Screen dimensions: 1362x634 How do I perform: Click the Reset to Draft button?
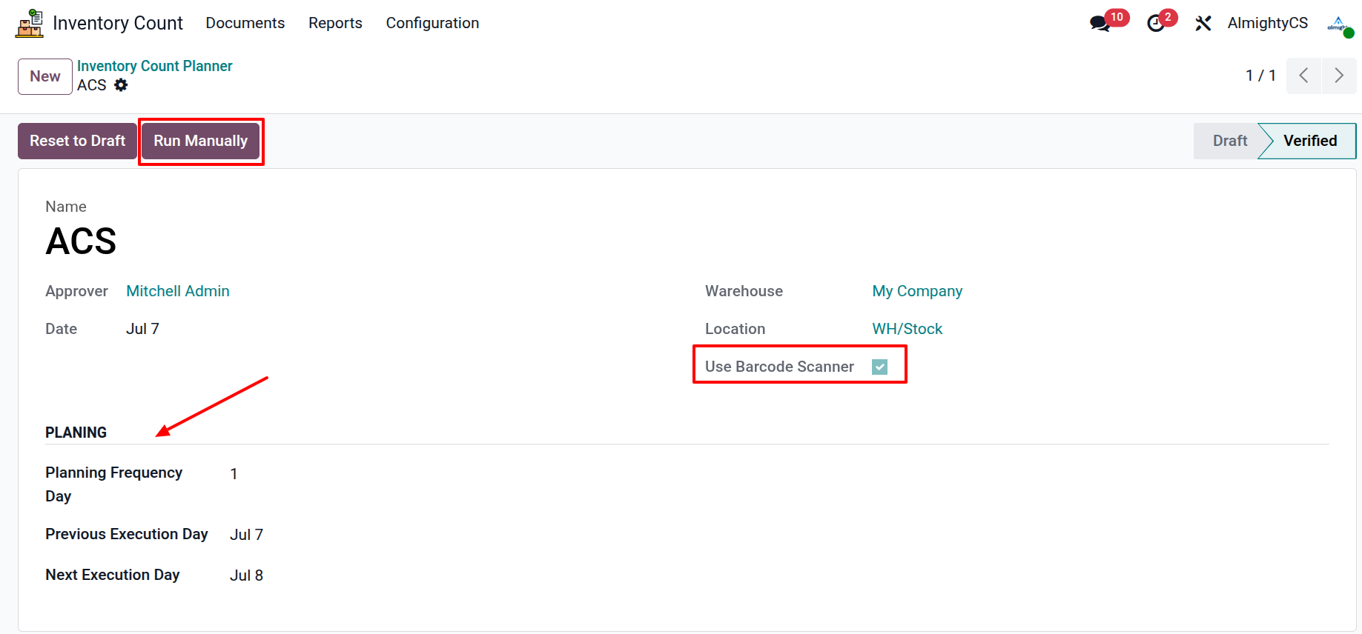(77, 141)
